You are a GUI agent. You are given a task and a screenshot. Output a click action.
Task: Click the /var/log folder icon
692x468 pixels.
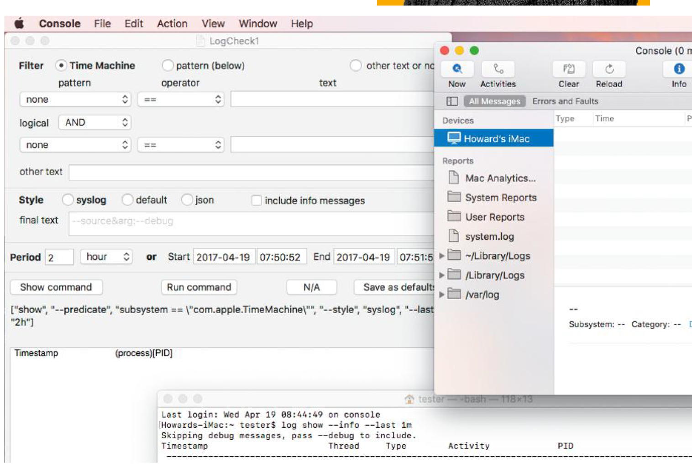(454, 294)
